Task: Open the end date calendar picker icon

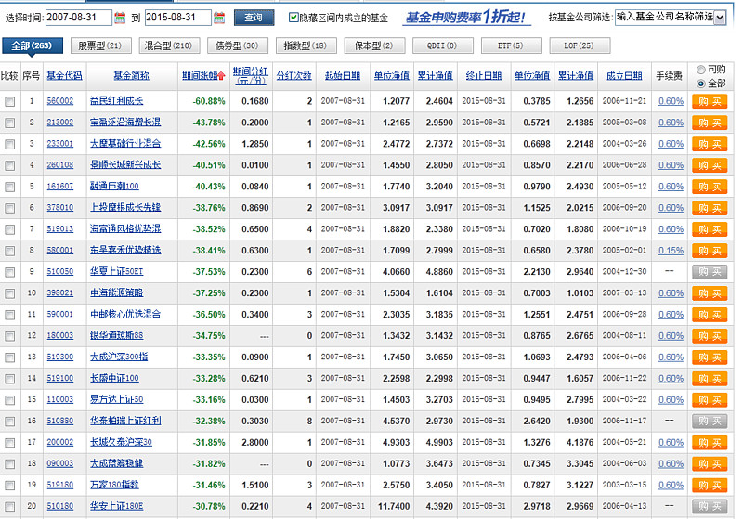Action: pyautogui.click(x=219, y=18)
